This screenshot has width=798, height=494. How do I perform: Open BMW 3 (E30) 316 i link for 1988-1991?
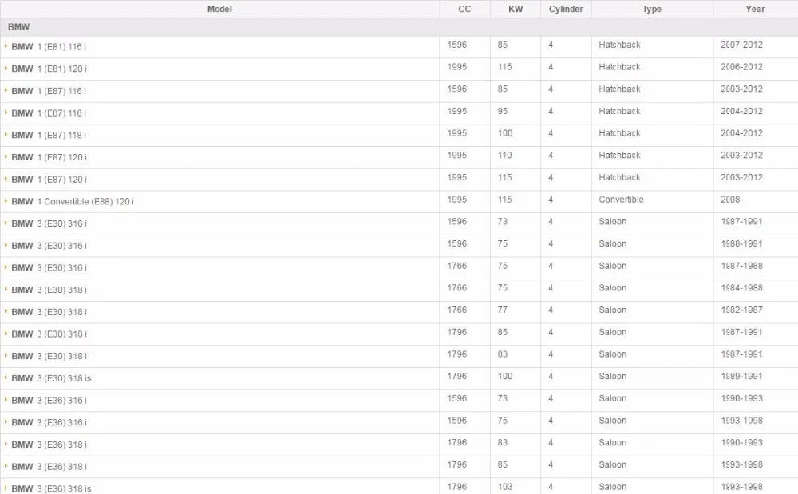[x=49, y=246]
